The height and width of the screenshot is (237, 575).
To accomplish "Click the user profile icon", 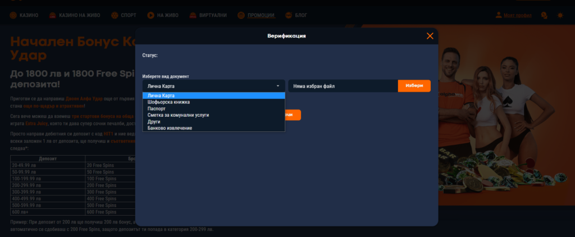I will point(498,15).
